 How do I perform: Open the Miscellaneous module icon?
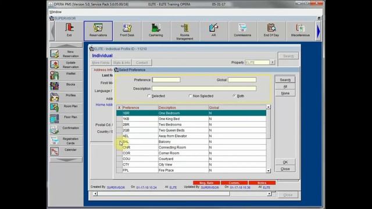tap(300, 31)
